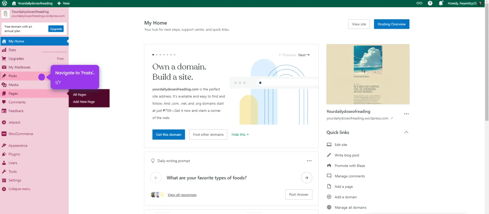Click the site preview thumbnail
The width and height of the screenshot is (489, 214).
point(368,74)
